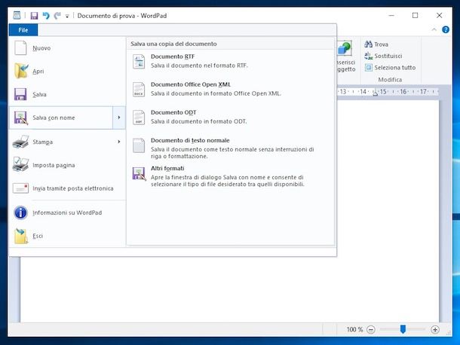Click the Save floppy icon in quick access toolbar

[35, 16]
